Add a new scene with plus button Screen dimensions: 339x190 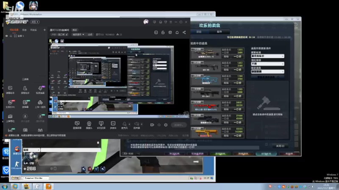pos(44,30)
